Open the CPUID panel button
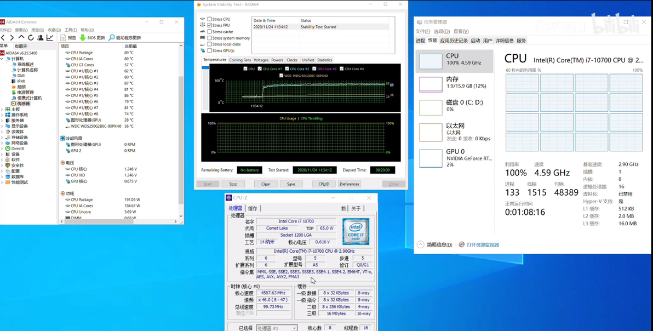This screenshot has height=331, width=653. tap(324, 184)
